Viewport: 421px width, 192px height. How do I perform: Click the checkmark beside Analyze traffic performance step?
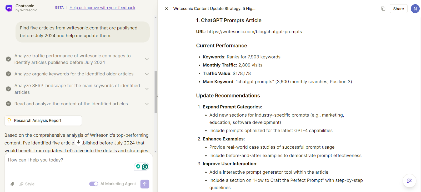coord(8,59)
